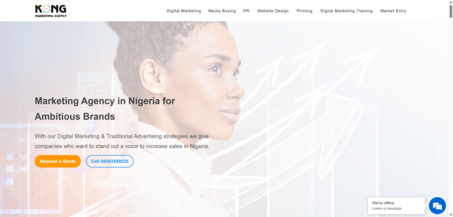Image resolution: width=453 pixels, height=217 pixels.
Task: Click the Kong Marketing Agency logo
Action: [50, 11]
